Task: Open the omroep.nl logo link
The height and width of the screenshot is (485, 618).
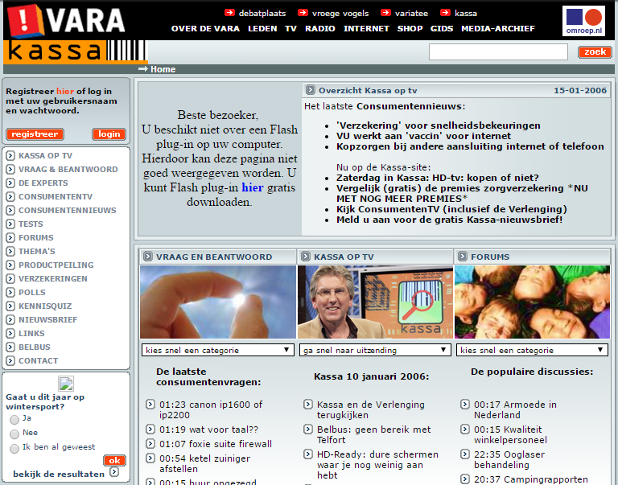Action: click(x=583, y=21)
